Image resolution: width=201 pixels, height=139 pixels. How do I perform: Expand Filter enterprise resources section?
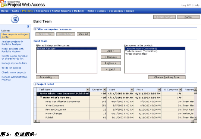pyautogui.click(x=35, y=29)
